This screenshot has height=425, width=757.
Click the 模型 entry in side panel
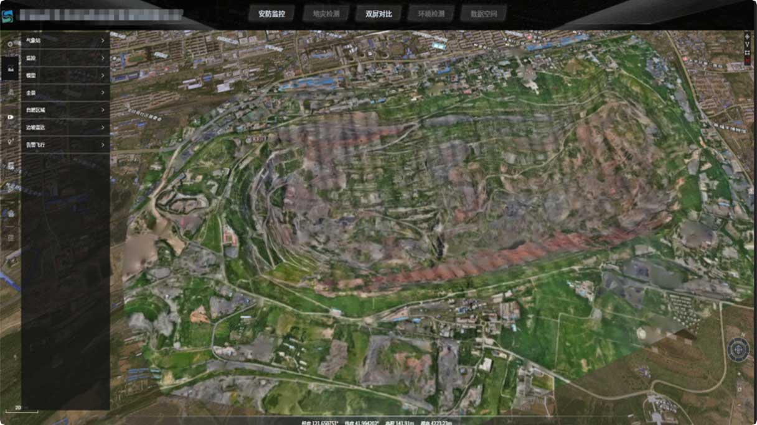(31, 75)
